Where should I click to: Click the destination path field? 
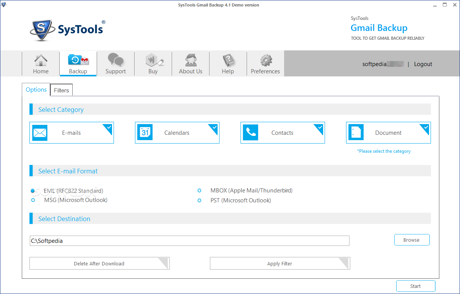(x=189, y=241)
